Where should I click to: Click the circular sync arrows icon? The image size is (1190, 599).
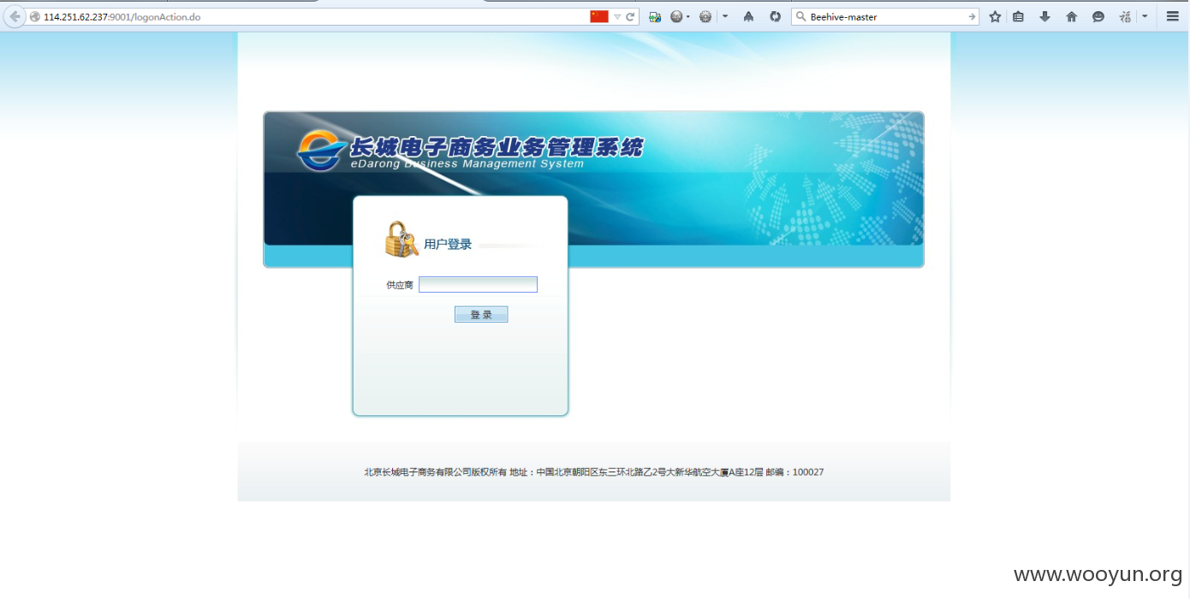pyautogui.click(x=775, y=16)
